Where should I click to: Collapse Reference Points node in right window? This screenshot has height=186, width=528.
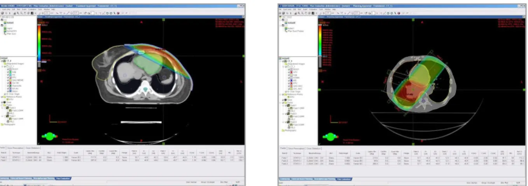(x=280, y=95)
